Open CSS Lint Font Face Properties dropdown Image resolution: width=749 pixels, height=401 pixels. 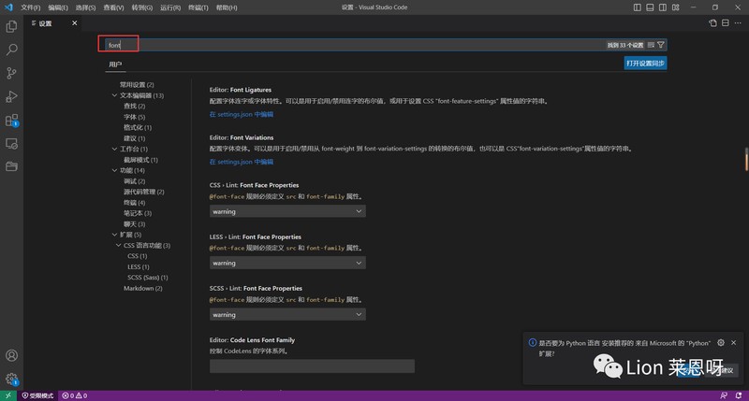287,211
